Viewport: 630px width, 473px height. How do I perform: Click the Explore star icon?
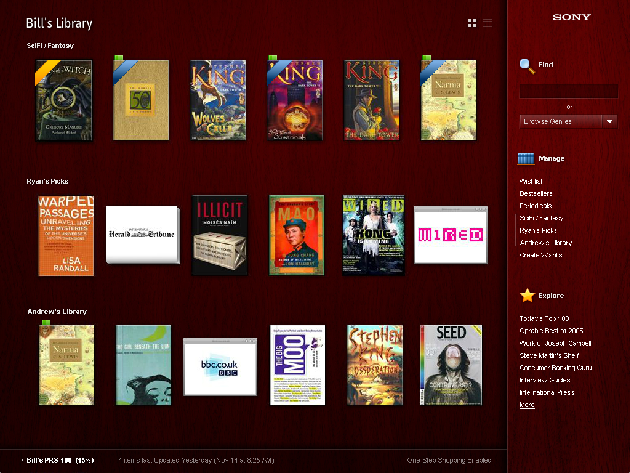[527, 296]
